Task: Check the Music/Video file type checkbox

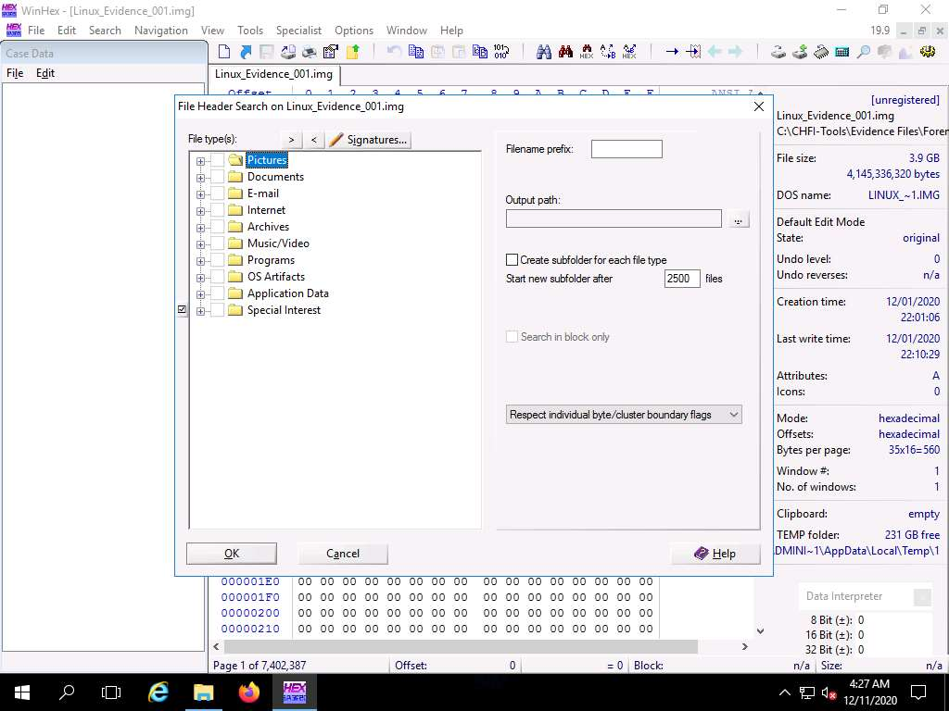Action: (x=218, y=243)
